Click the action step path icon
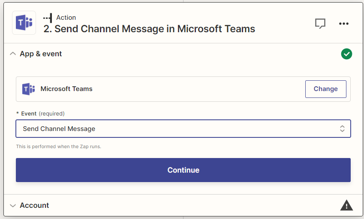Screen dimensions: 364x219 pos(48,18)
